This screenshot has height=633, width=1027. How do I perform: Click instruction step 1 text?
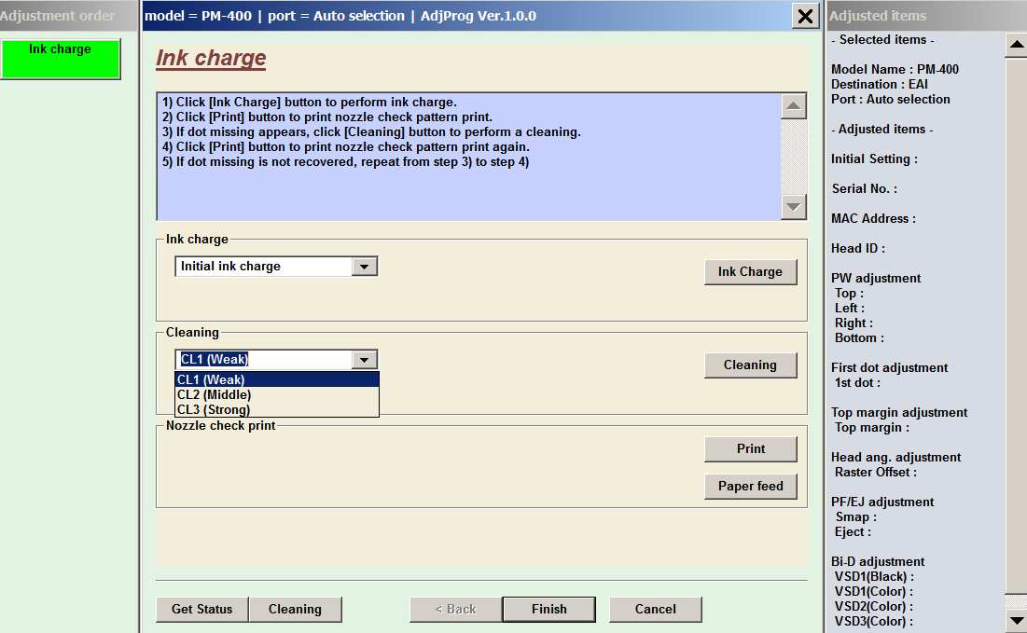tap(310, 103)
